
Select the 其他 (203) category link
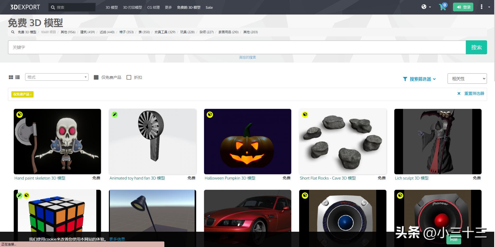coord(251,32)
